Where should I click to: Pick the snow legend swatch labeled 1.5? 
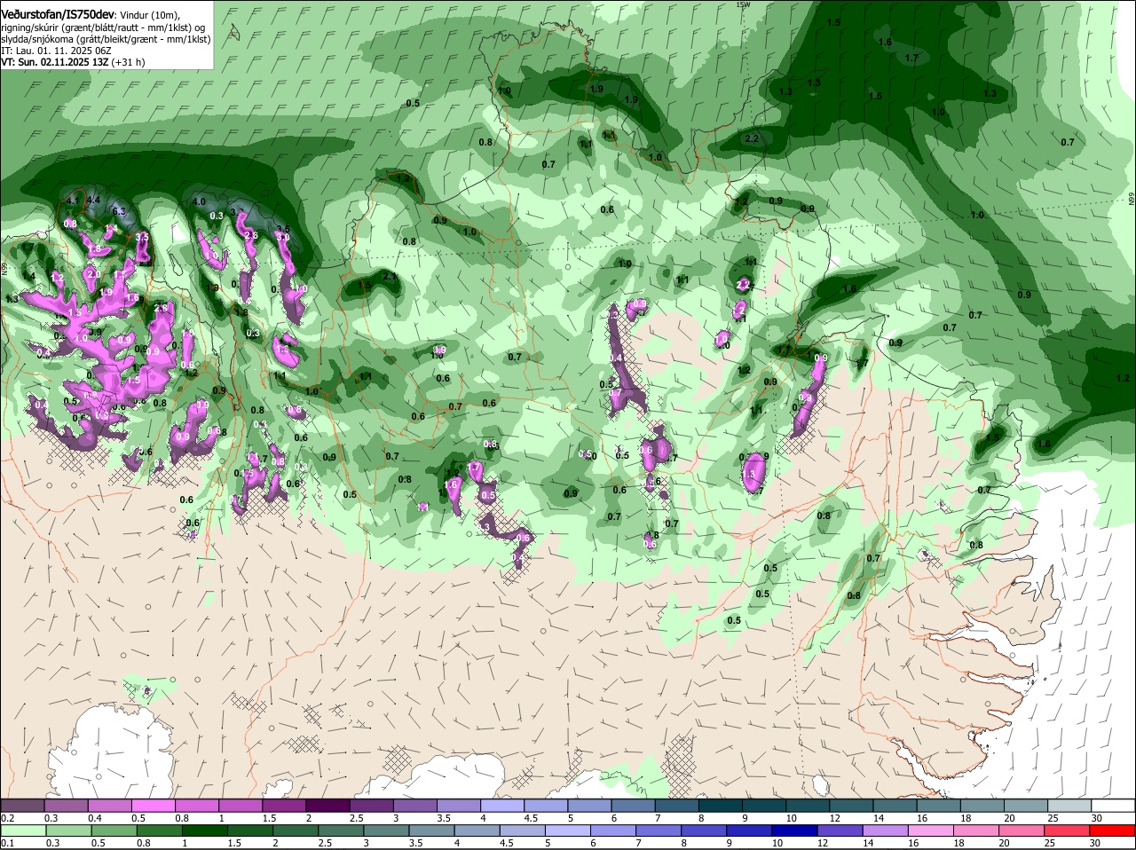(x=284, y=805)
